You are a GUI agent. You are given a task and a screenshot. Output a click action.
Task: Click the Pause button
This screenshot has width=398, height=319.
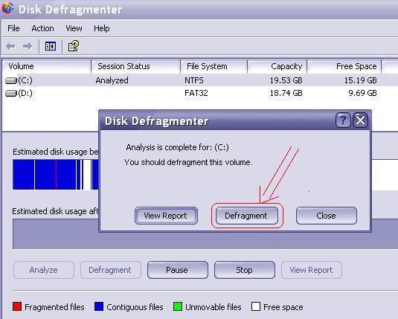pyautogui.click(x=178, y=270)
